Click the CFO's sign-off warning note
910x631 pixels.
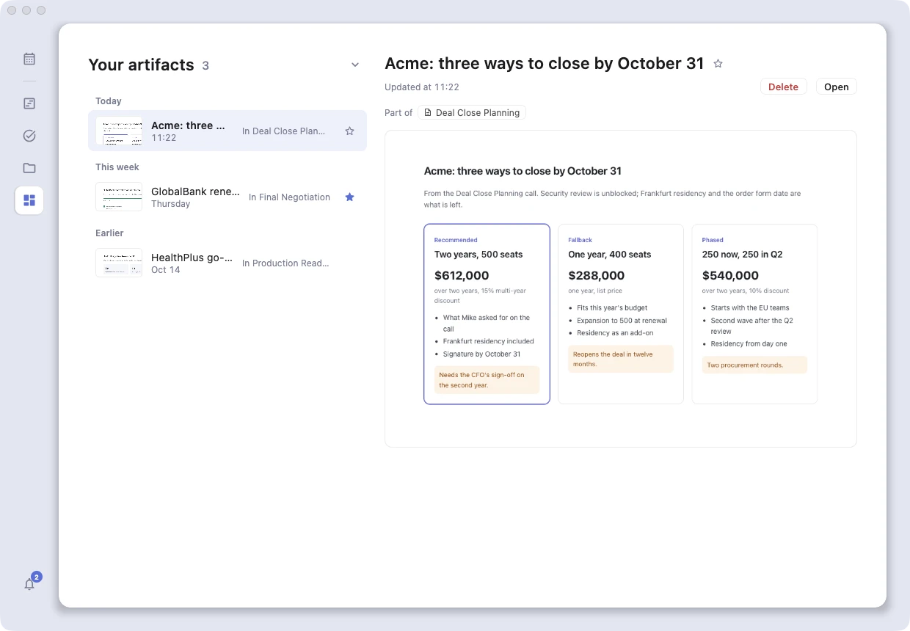click(x=487, y=380)
